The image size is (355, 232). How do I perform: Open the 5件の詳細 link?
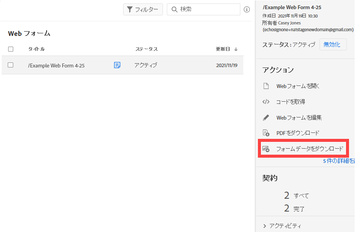pos(339,161)
